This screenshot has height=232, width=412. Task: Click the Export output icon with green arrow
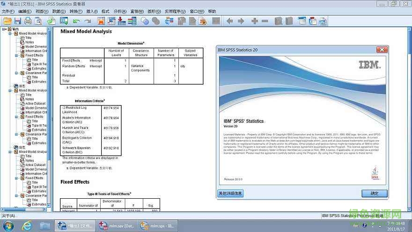coord(51,21)
